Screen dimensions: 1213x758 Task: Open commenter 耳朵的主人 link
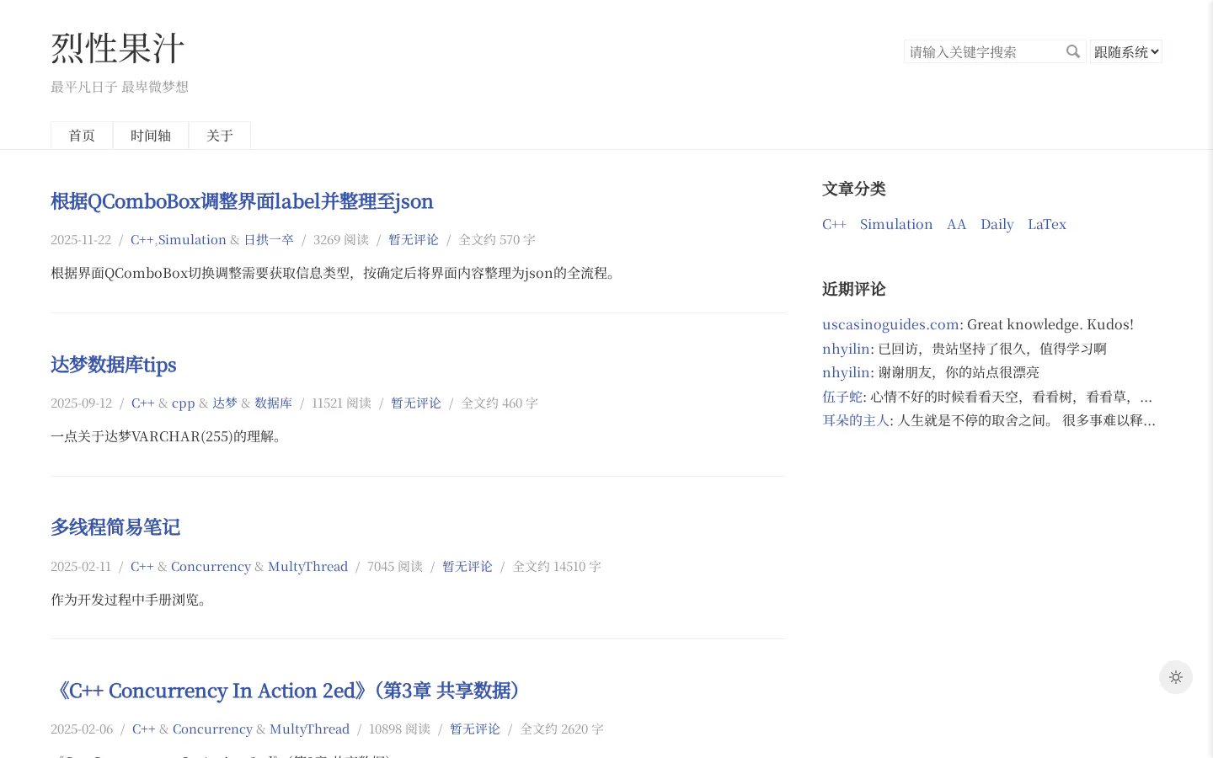[x=856, y=420]
